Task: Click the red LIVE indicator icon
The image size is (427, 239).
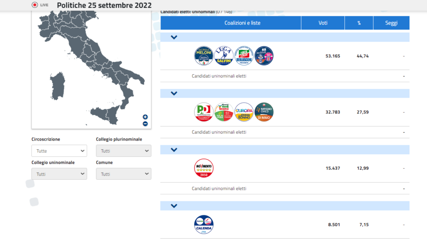Action: pyautogui.click(x=35, y=5)
